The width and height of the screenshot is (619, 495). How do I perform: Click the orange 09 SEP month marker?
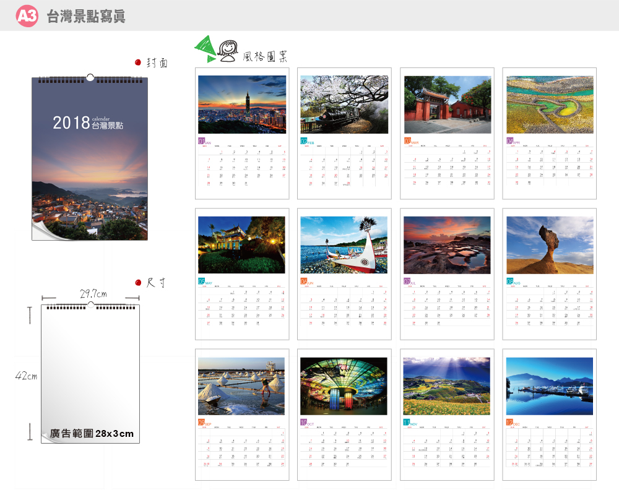[202, 423]
